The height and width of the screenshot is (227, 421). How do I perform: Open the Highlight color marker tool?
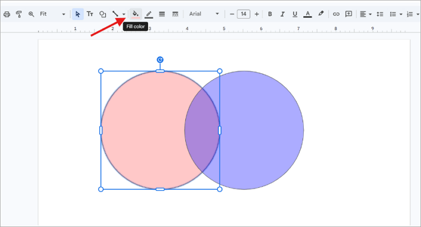tap(321, 14)
